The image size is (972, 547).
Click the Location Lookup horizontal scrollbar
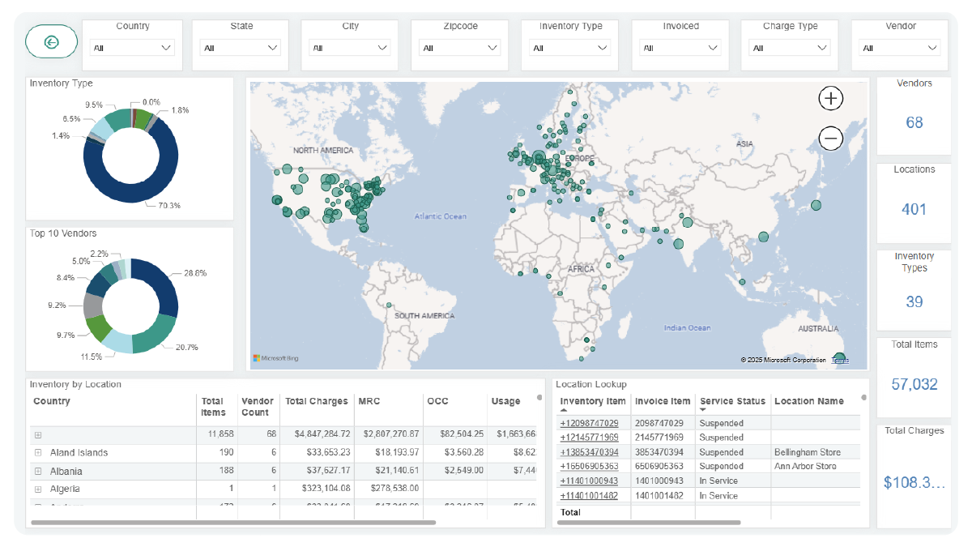648,522
